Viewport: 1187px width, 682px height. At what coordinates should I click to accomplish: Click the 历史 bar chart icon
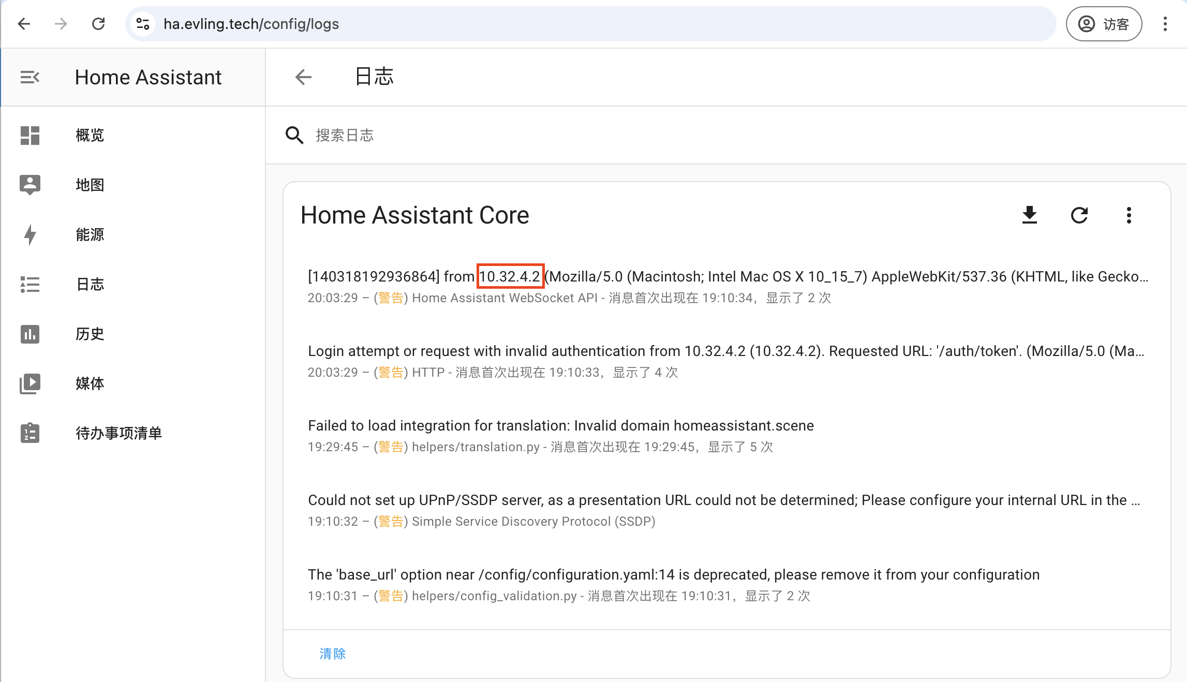30,334
